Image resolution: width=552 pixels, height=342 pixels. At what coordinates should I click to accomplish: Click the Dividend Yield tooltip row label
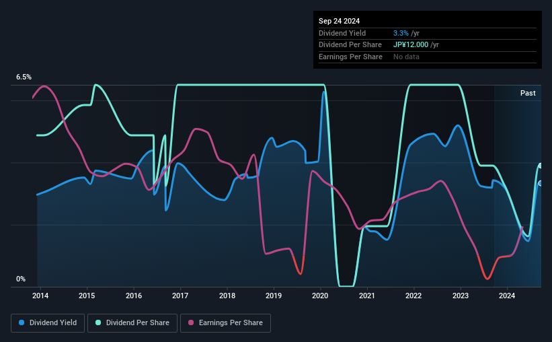[342, 33]
